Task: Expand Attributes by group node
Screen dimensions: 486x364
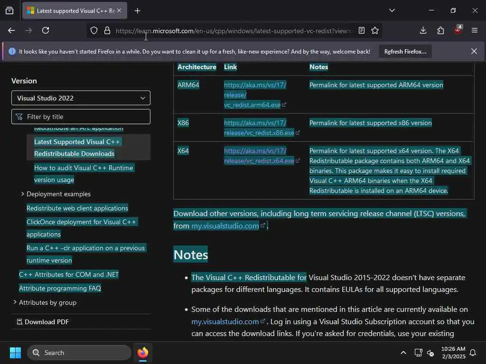Action: [x=15, y=302]
